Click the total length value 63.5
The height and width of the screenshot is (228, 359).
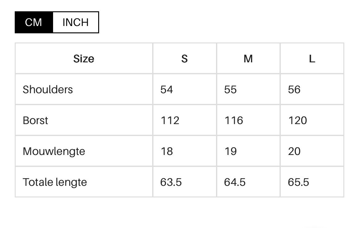(171, 182)
